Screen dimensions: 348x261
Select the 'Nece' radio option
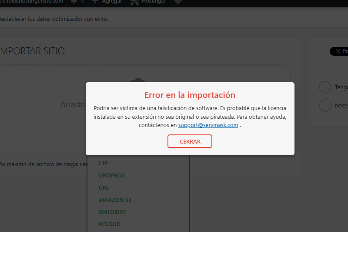pyautogui.click(x=325, y=105)
